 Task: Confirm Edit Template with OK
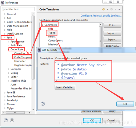click(125, 104)
